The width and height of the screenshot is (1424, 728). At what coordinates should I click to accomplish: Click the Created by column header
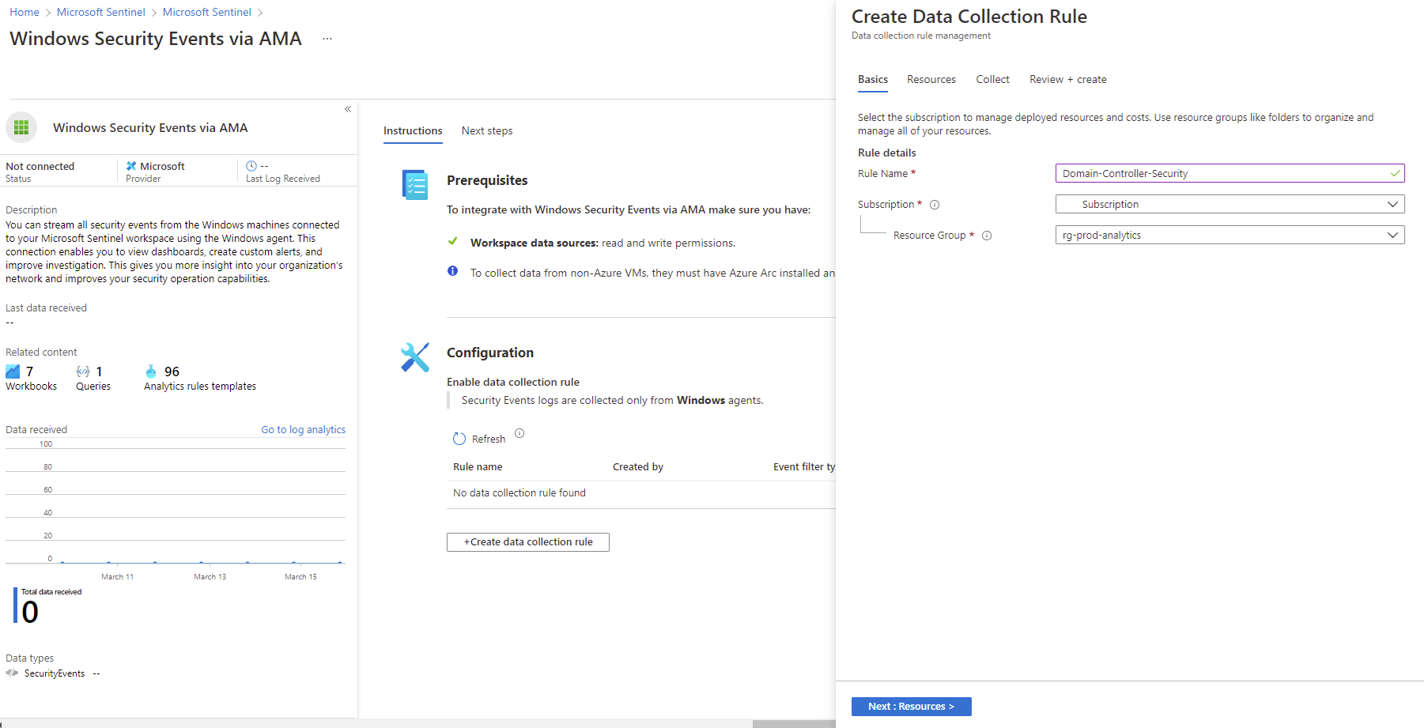pos(638,467)
